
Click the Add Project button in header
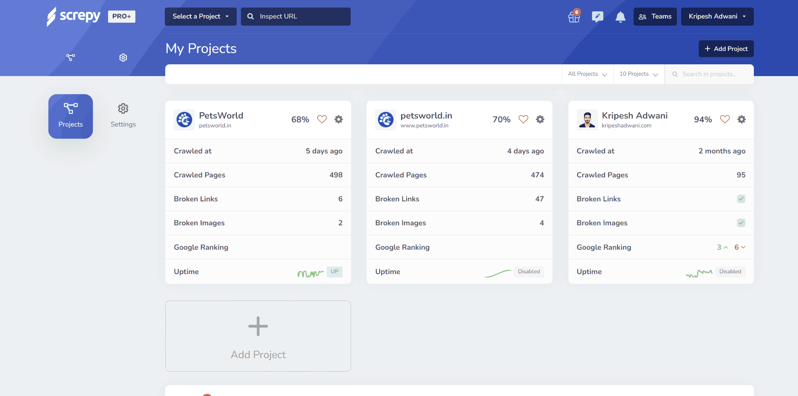pos(726,49)
